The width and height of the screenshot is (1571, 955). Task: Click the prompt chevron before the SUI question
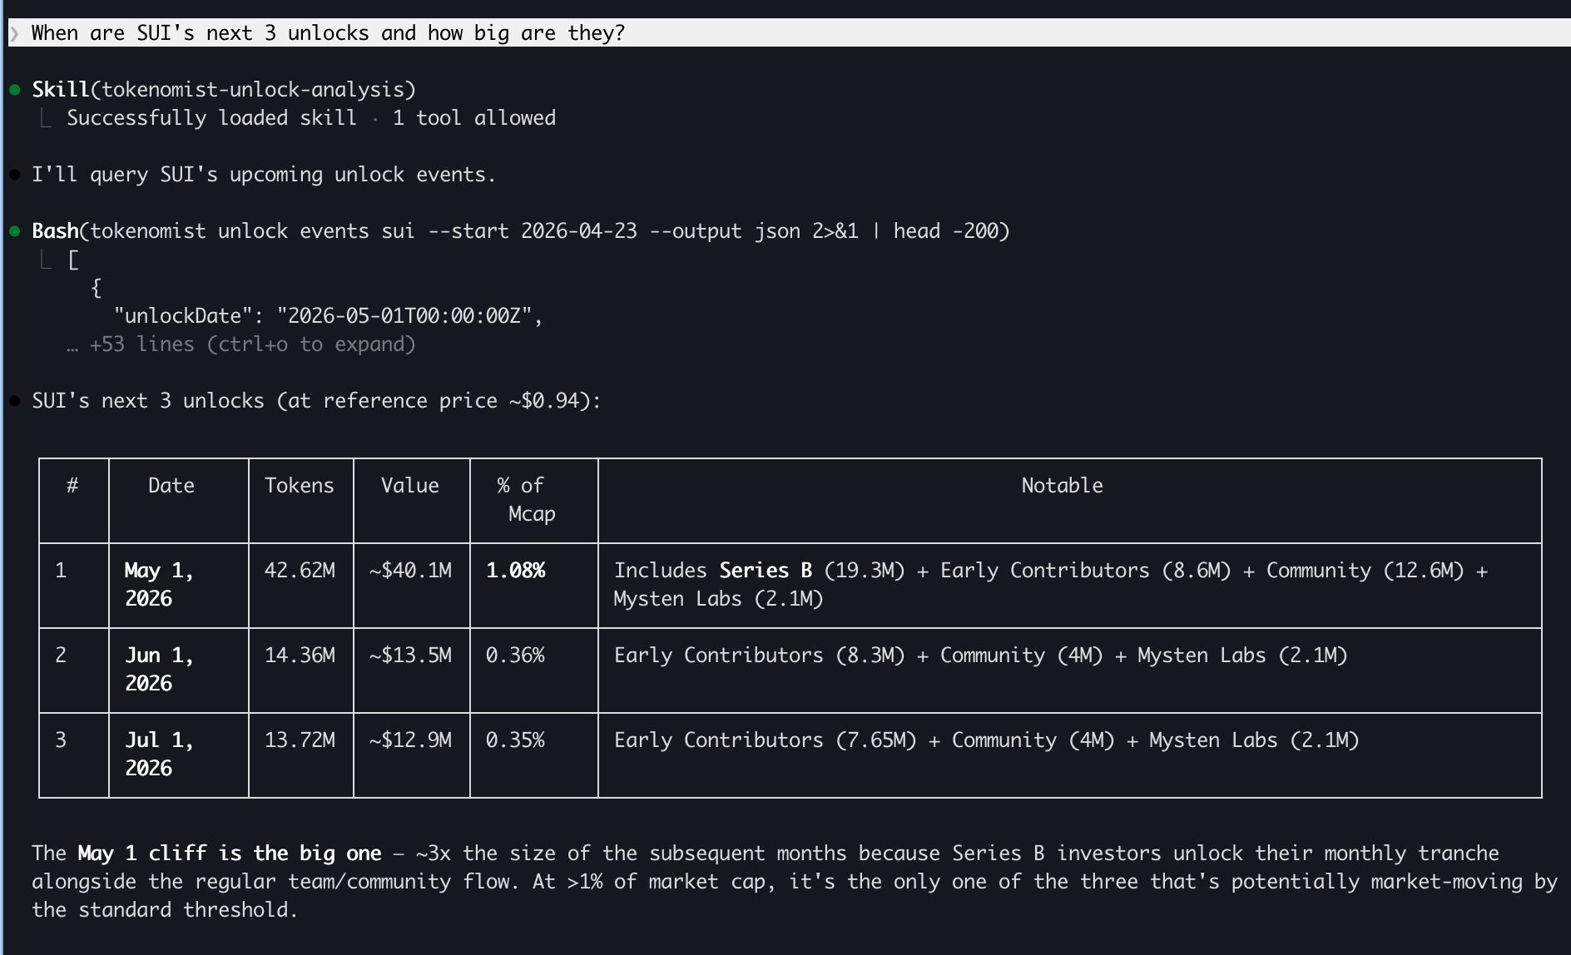tap(14, 33)
